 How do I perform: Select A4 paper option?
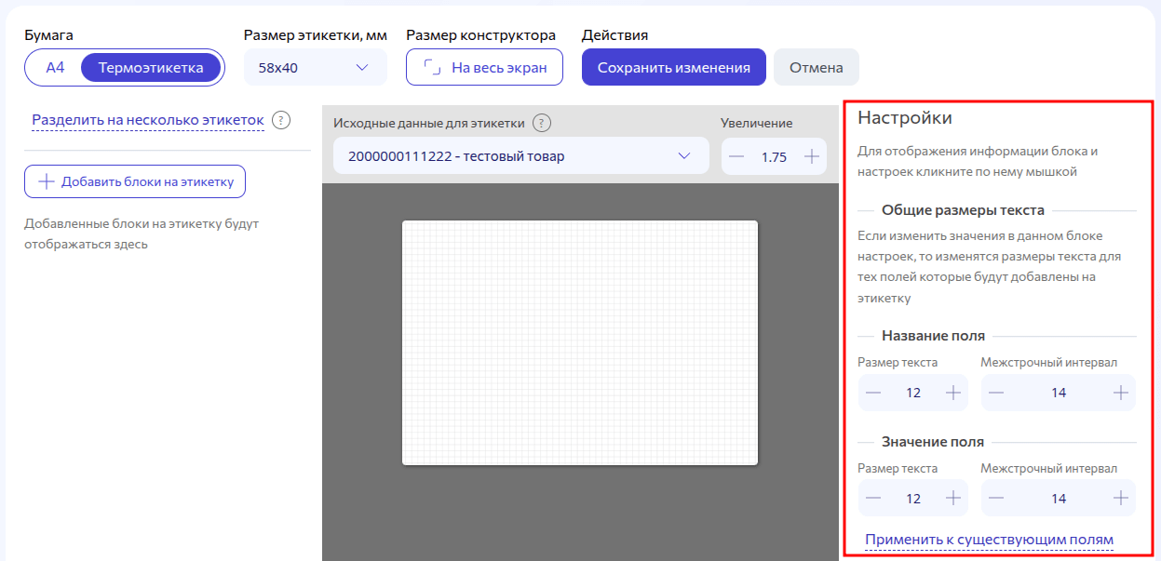(x=55, y=67)
